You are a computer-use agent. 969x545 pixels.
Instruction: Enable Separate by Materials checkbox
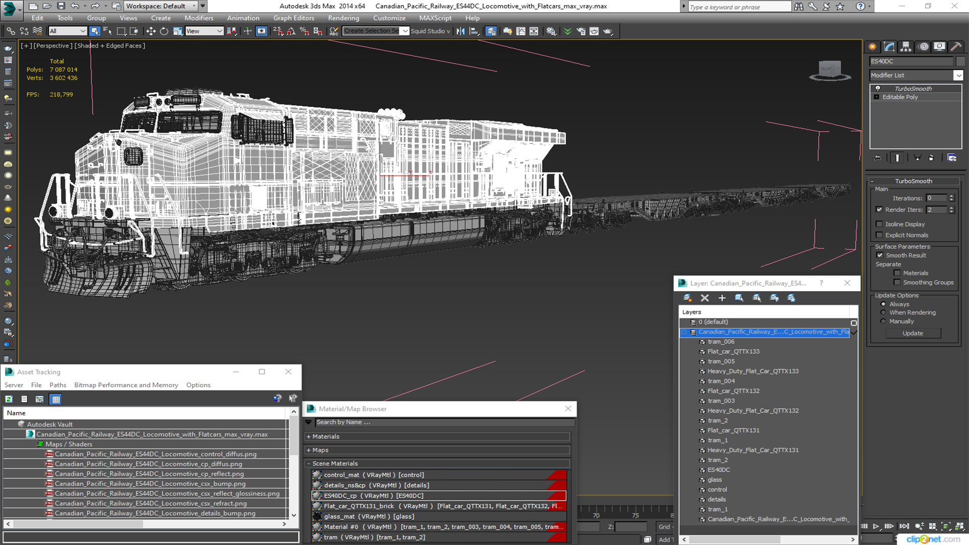[897, 273]
